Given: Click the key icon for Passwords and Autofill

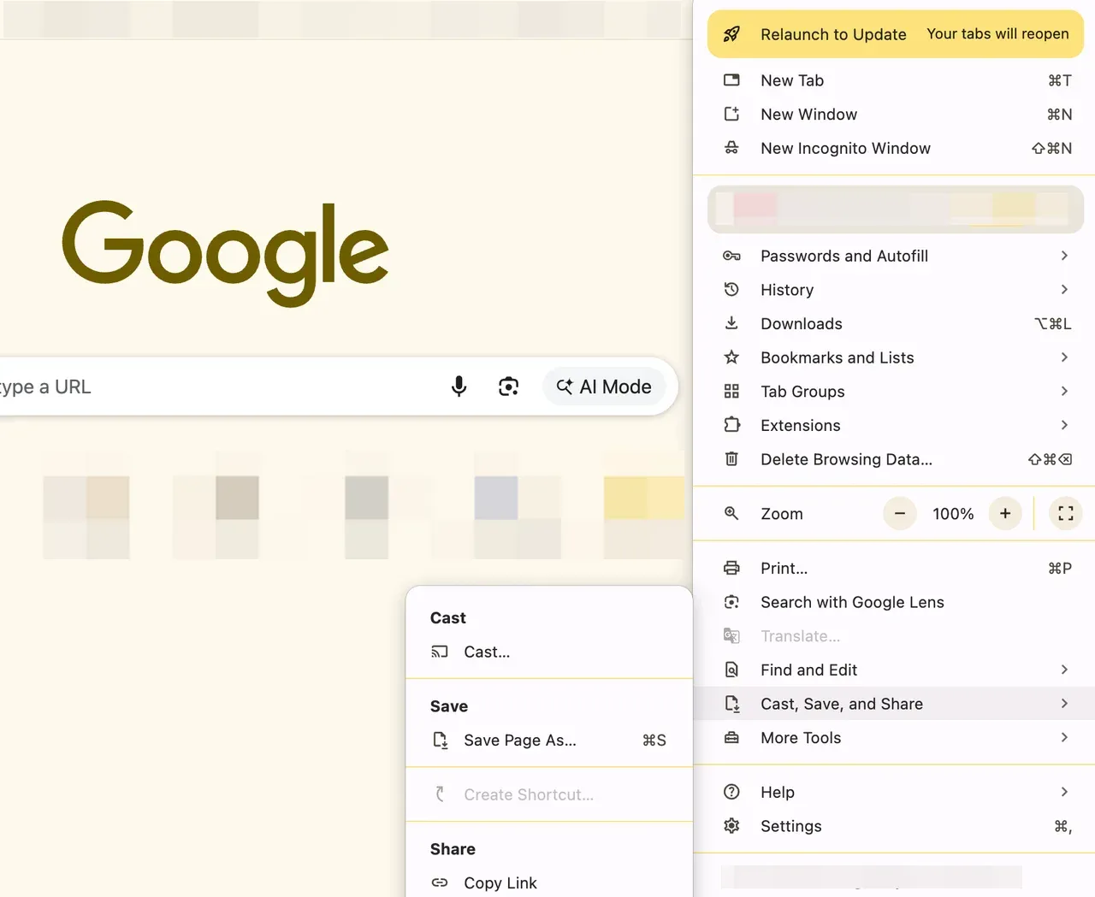Looking at the screenshot, I should click(731, 256).
